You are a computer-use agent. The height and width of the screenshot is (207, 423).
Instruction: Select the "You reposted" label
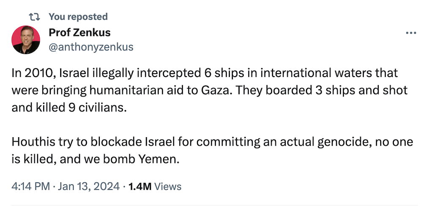pos(78,17)
